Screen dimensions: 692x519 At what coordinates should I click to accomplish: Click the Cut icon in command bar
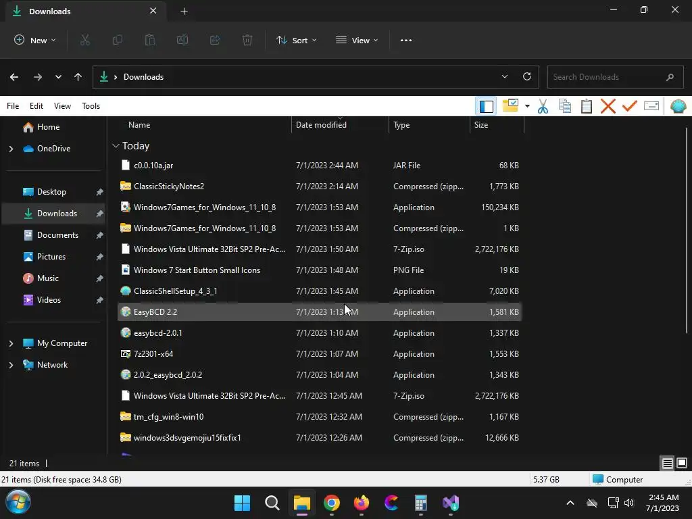point(84,40)
